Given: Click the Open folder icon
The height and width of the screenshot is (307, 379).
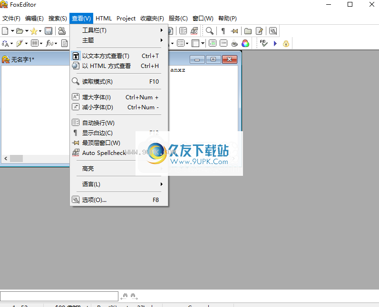Looking at the screenshot, I should [x=19, y=31].
